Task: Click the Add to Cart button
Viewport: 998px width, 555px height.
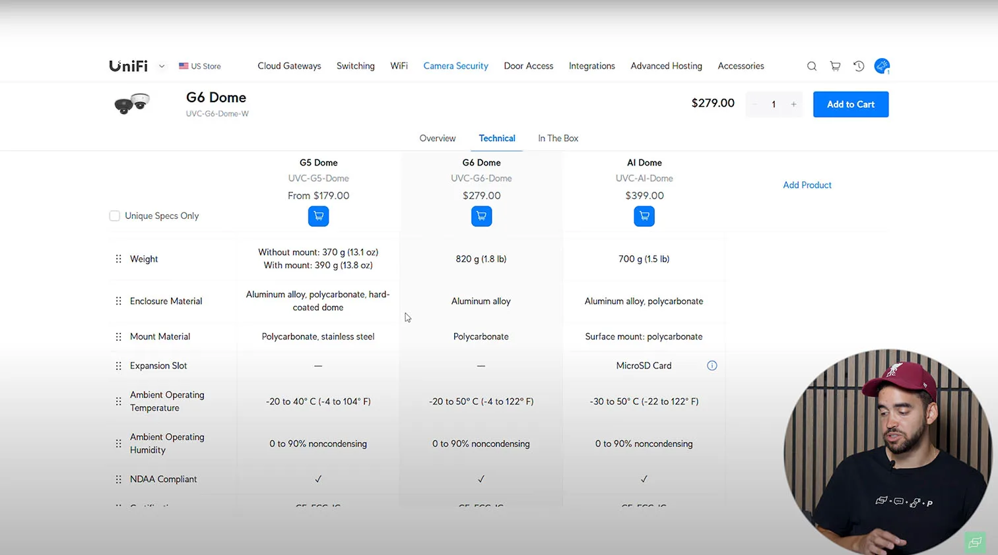Action: [851, 104]
